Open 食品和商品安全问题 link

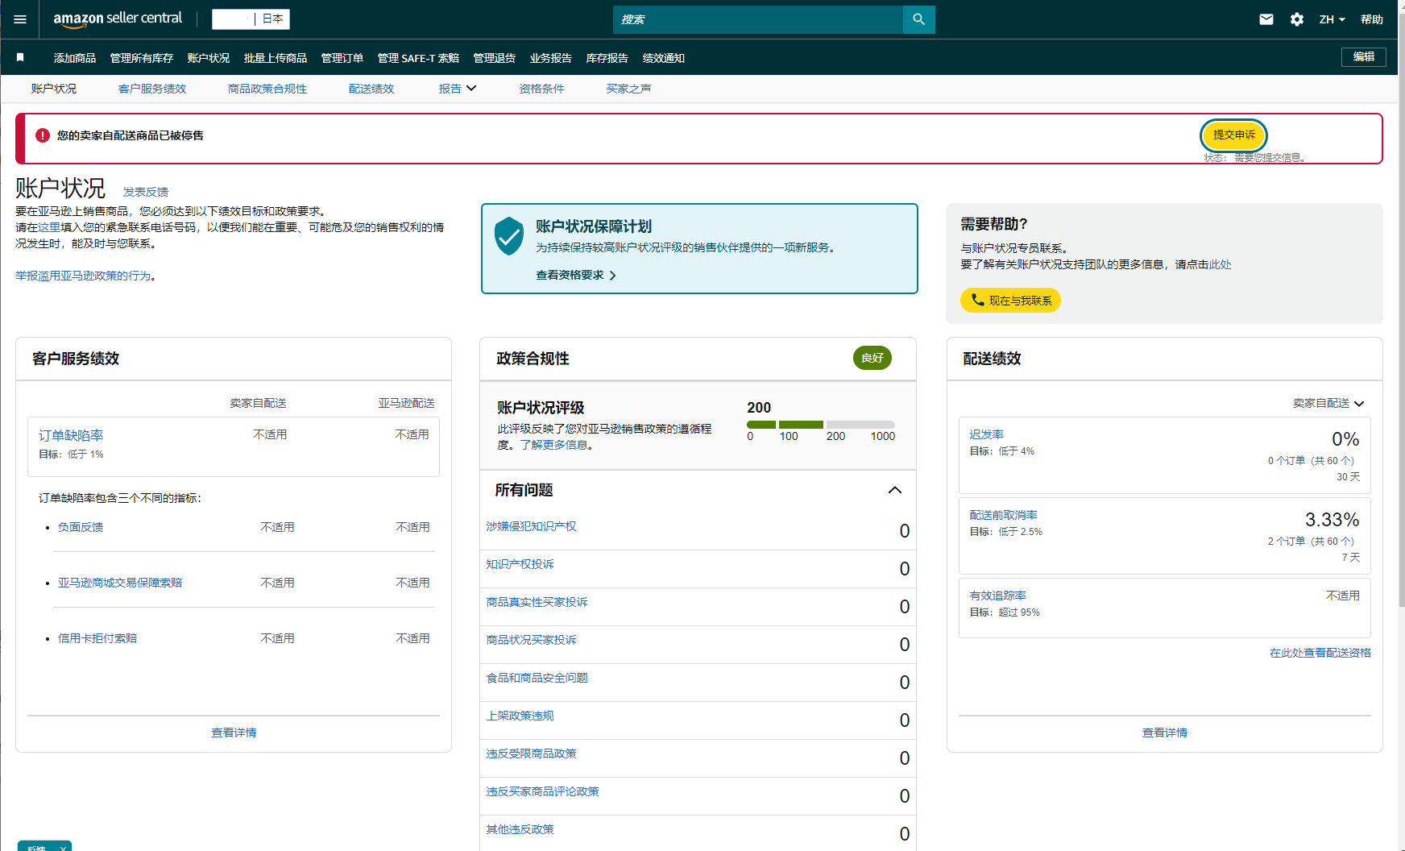537,678
